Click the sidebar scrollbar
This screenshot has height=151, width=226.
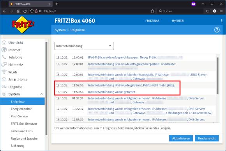coord(46,88)
